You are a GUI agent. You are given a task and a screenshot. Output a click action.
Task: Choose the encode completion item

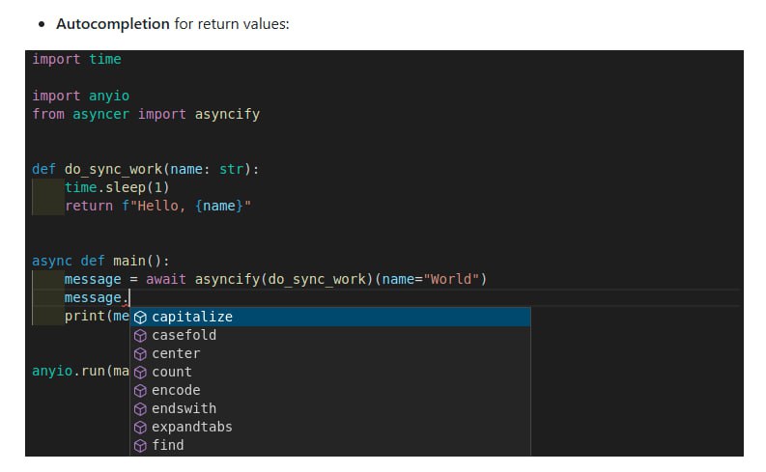pyautogui.click(x=176, y=391)
